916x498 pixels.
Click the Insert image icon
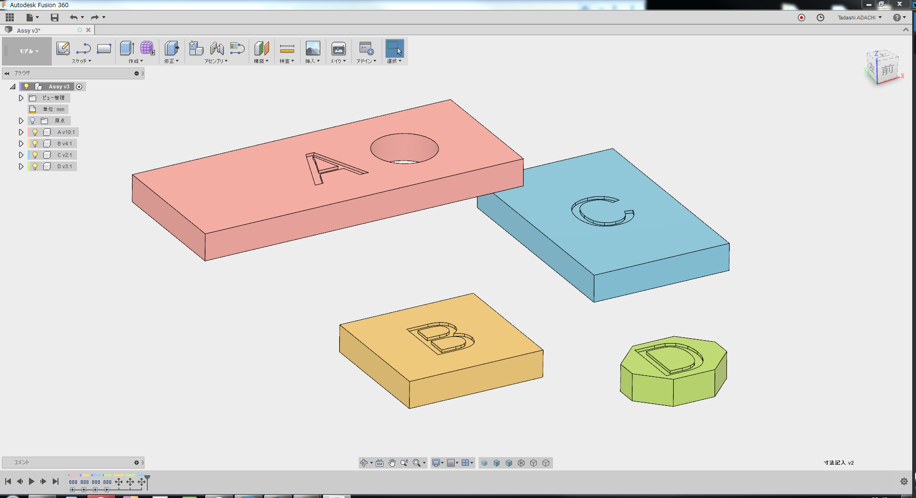click(x=313, y=48)
